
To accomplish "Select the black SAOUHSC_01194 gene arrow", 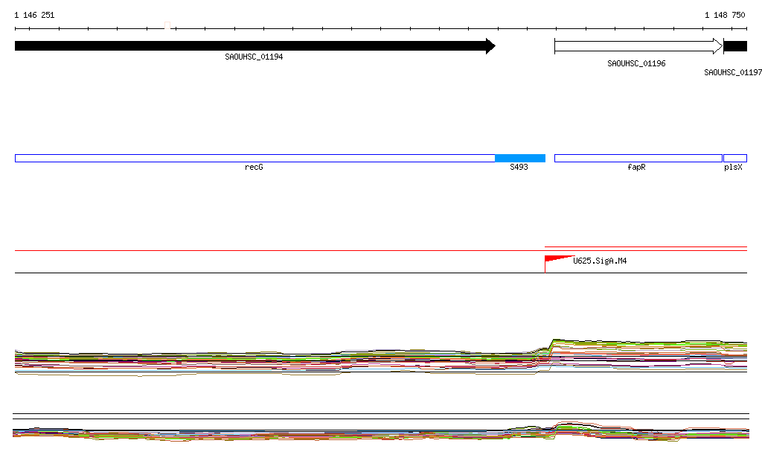I will [x=253, y=46].
